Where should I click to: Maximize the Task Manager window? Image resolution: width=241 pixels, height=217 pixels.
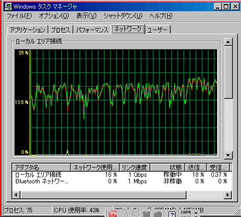coord(226,7)
